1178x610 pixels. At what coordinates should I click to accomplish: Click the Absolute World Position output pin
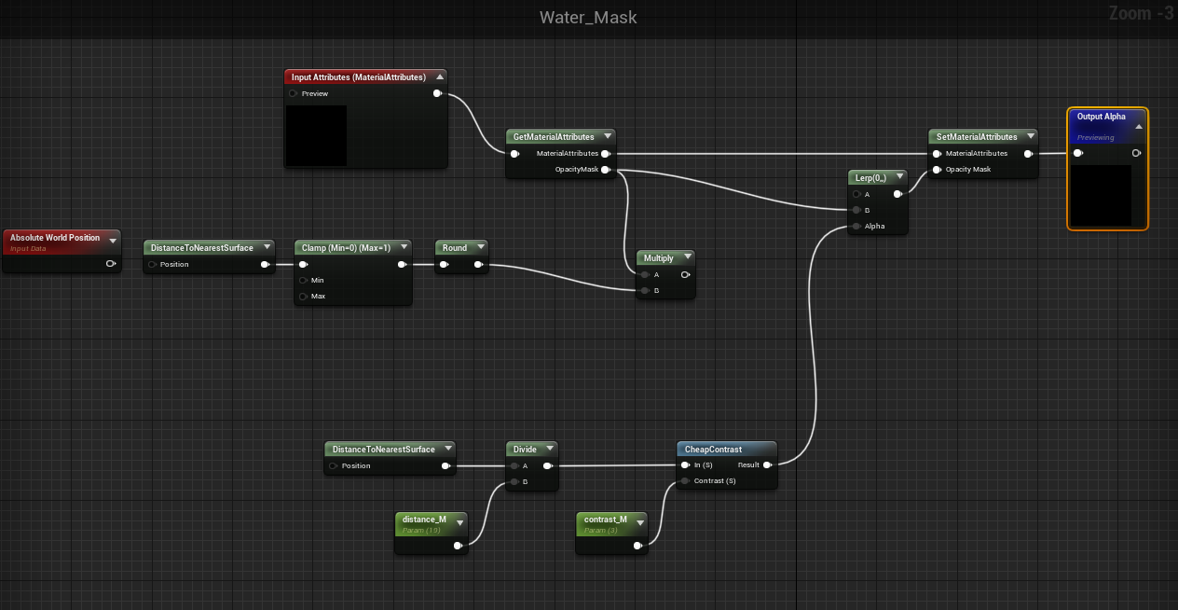111,264
